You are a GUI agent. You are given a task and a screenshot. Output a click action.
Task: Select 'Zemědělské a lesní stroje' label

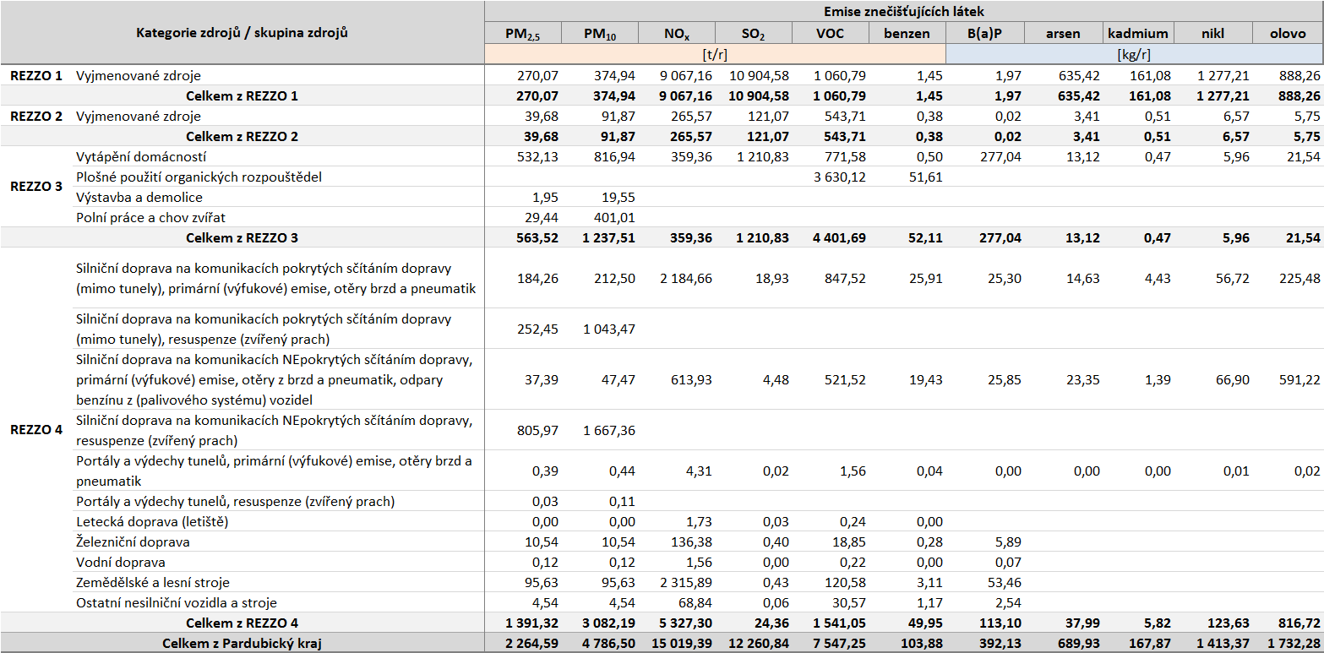(x=152, y=582)
